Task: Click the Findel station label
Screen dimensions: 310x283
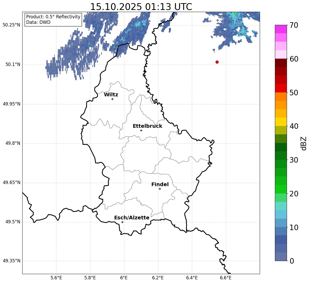Action: (x=160, y=184)
